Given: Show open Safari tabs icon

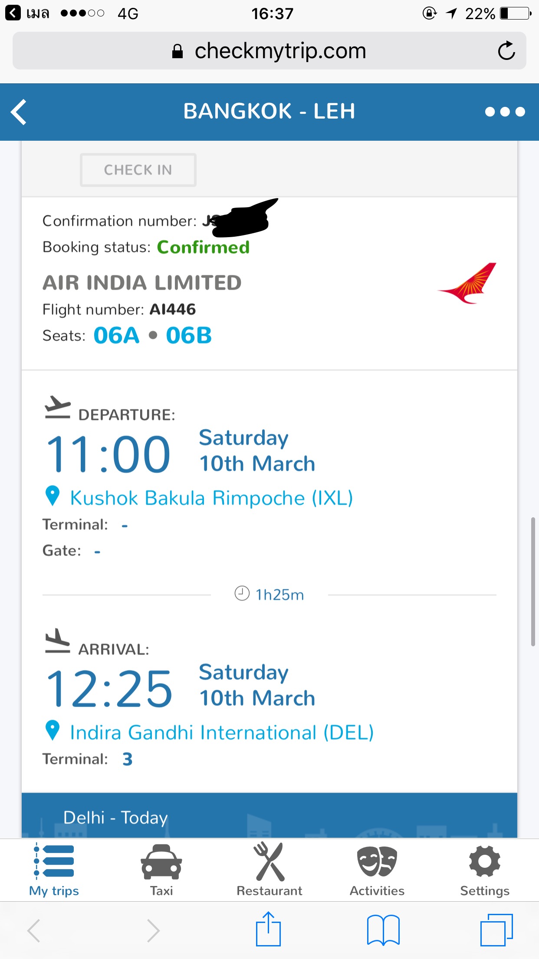Looking at the screenshot, I should pyautogui.click(x=496, y=930).
